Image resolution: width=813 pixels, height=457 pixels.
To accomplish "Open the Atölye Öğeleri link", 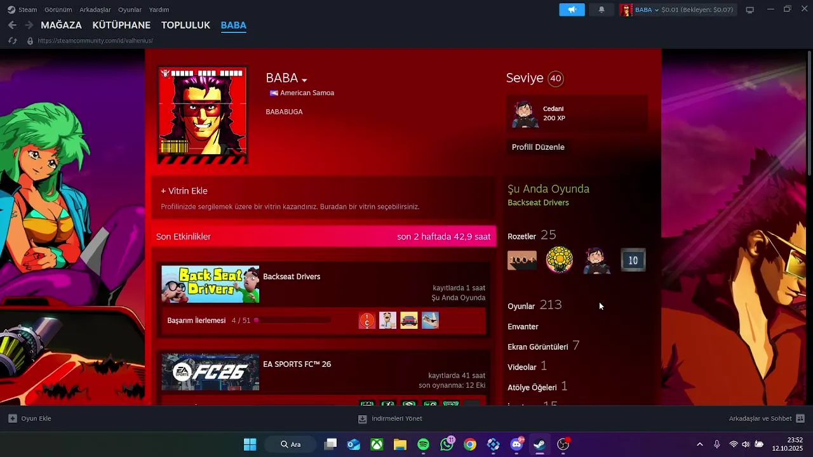I will (x=537, y=387).
